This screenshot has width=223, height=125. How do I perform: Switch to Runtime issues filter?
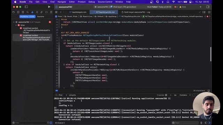point(41,17)
